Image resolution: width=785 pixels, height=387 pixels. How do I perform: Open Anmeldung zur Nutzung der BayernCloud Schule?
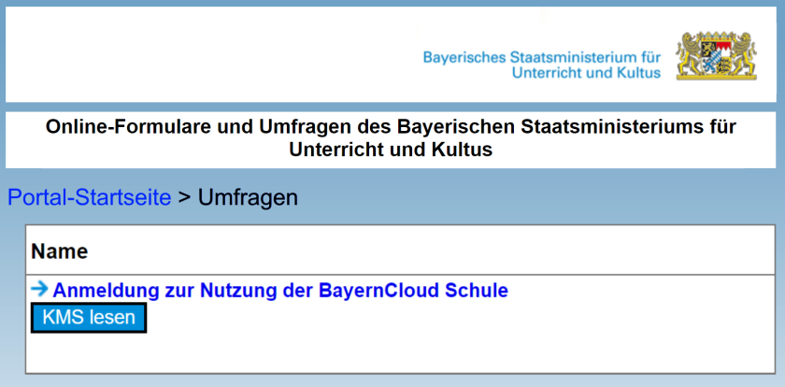coord(280,290)
